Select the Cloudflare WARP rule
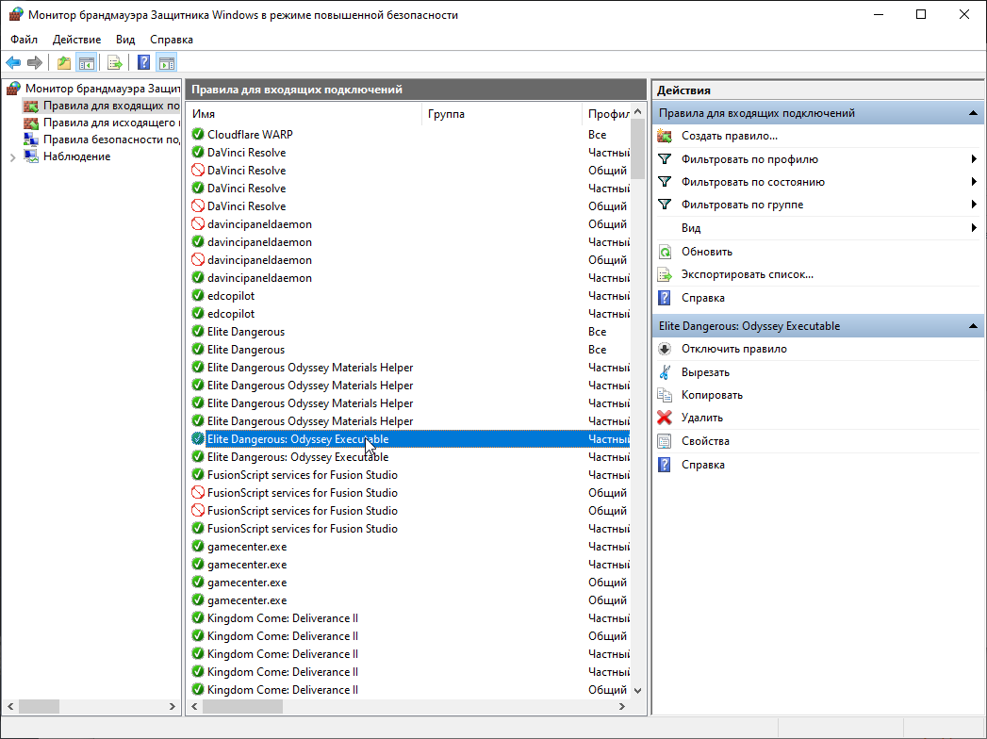This screenshot has width=987, height=739. (409, 134)
